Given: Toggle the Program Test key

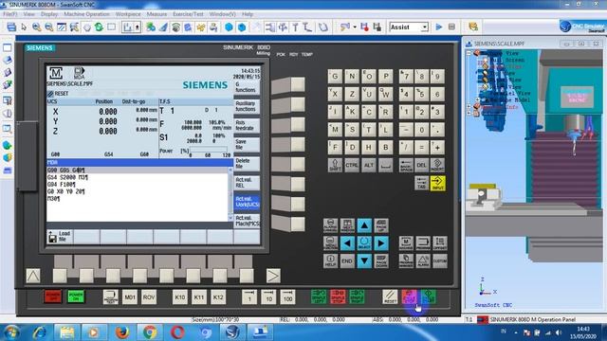Looking at the screenshot, I should pos(111,296).
